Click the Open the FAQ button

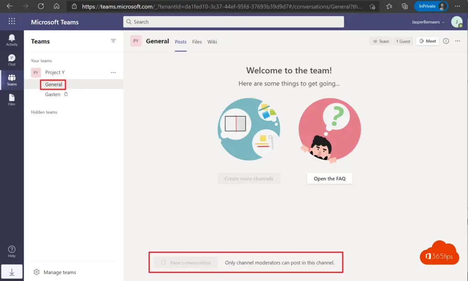pos(330,179)
